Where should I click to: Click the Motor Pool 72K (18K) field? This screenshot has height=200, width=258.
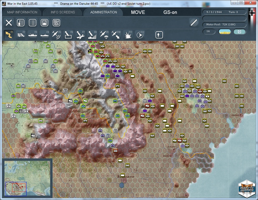[224, 25]
